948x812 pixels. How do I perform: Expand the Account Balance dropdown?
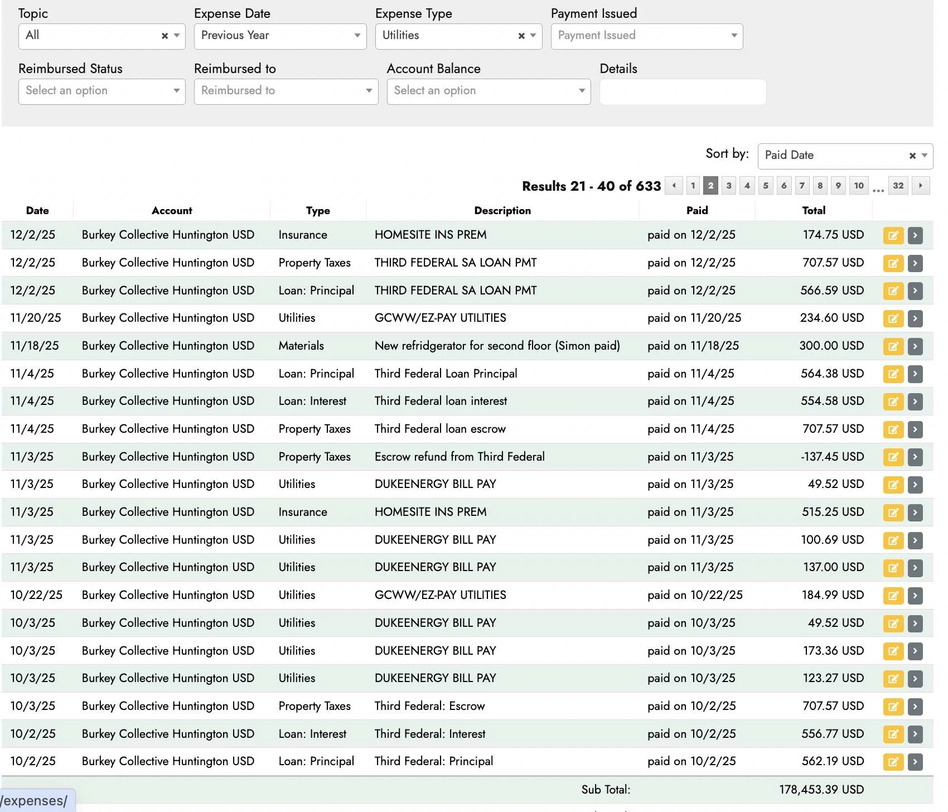(x=488, y=91)
